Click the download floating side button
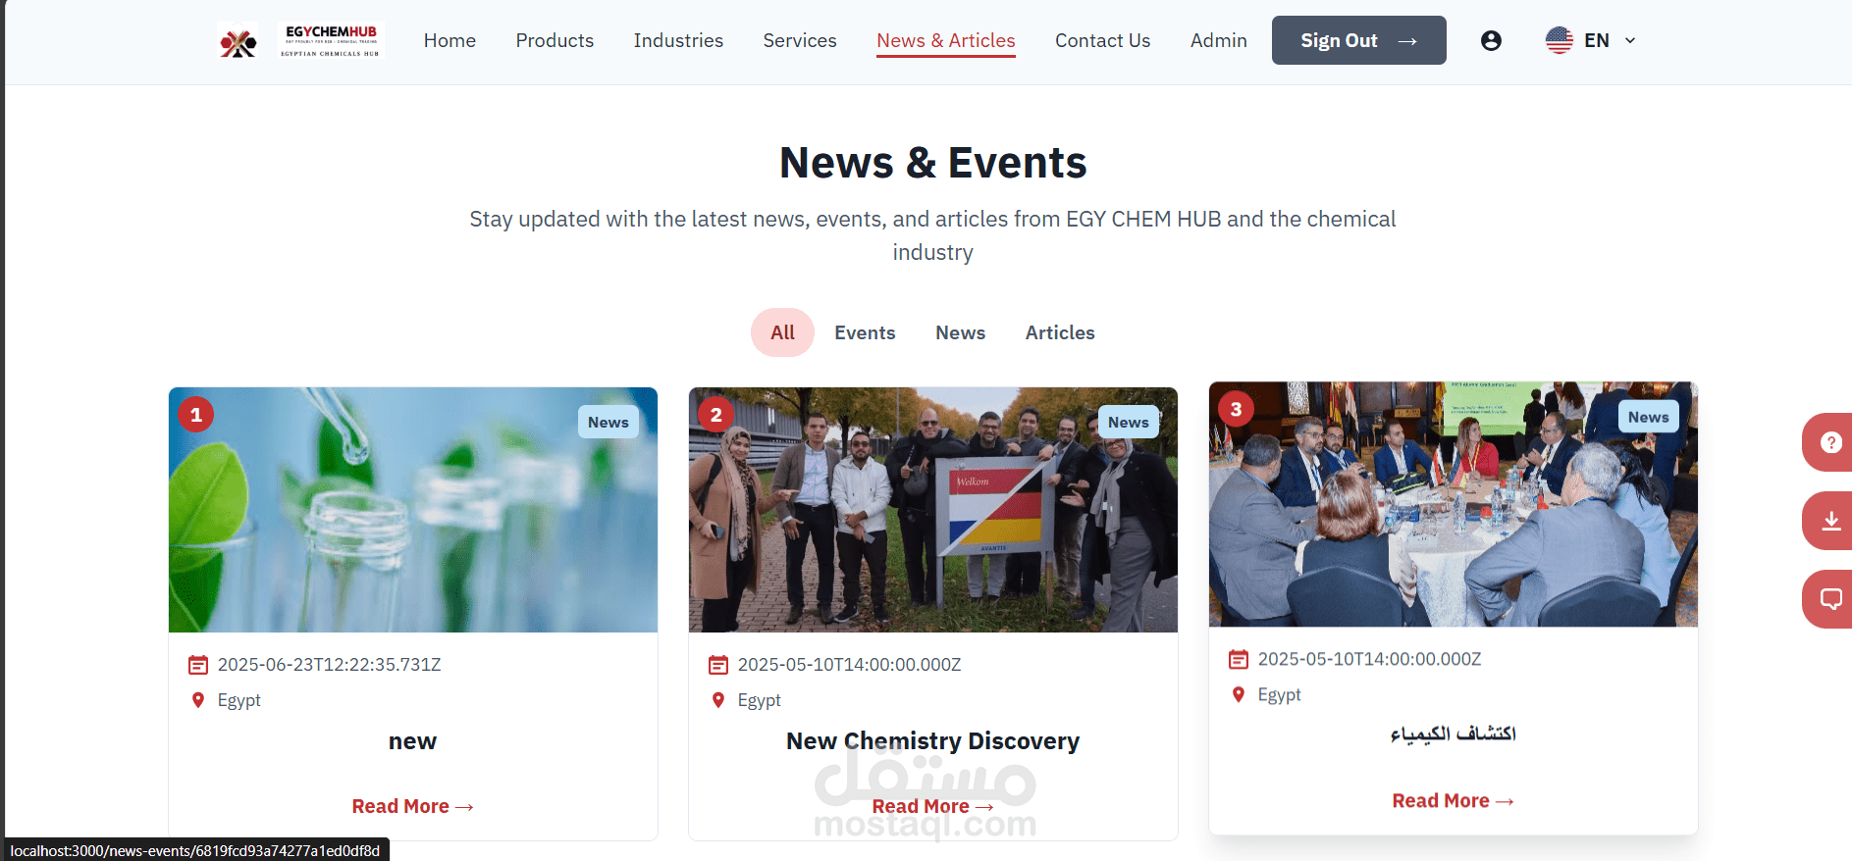 pos(1830,521)
